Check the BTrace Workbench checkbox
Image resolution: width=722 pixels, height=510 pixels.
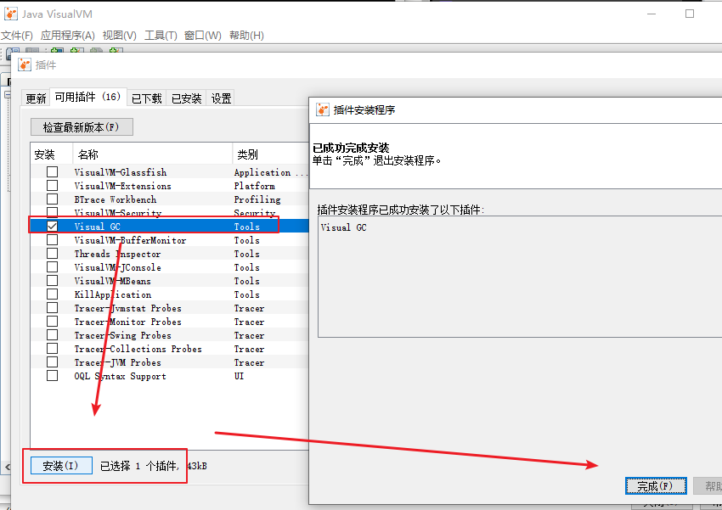click(x=53, y=199)
